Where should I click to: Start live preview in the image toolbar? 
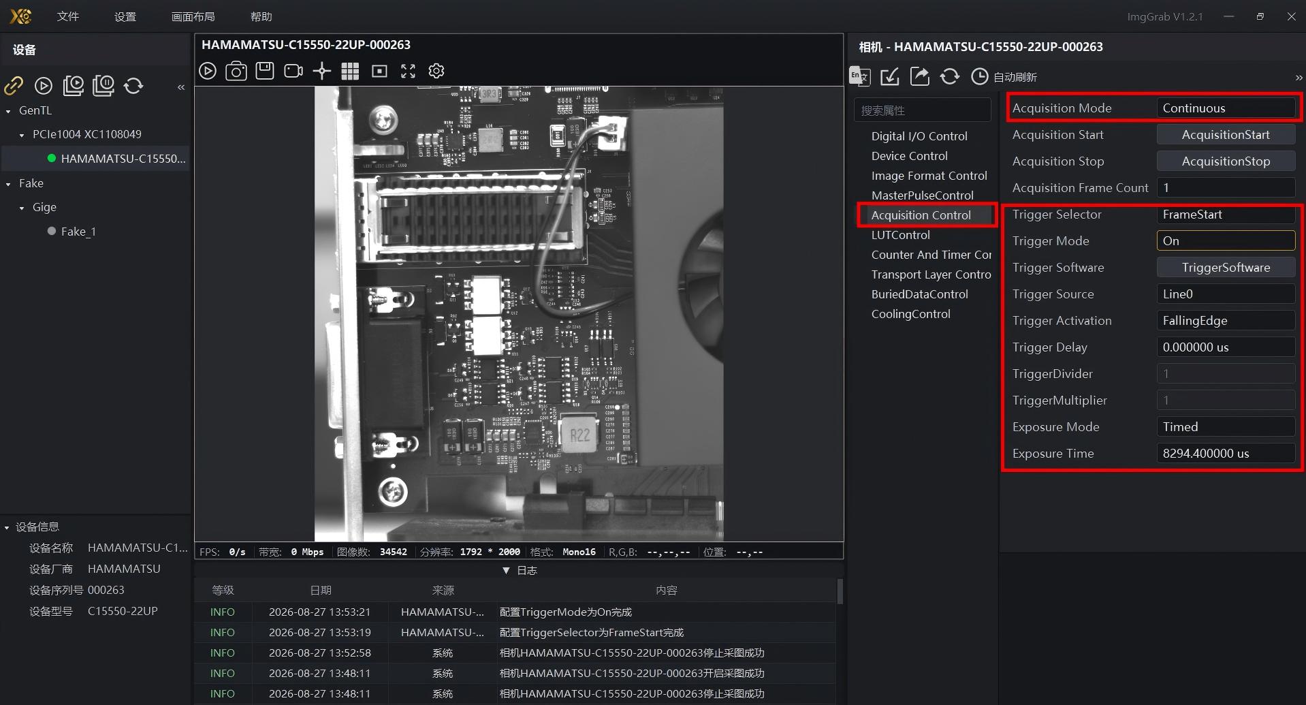pos(208,71)
